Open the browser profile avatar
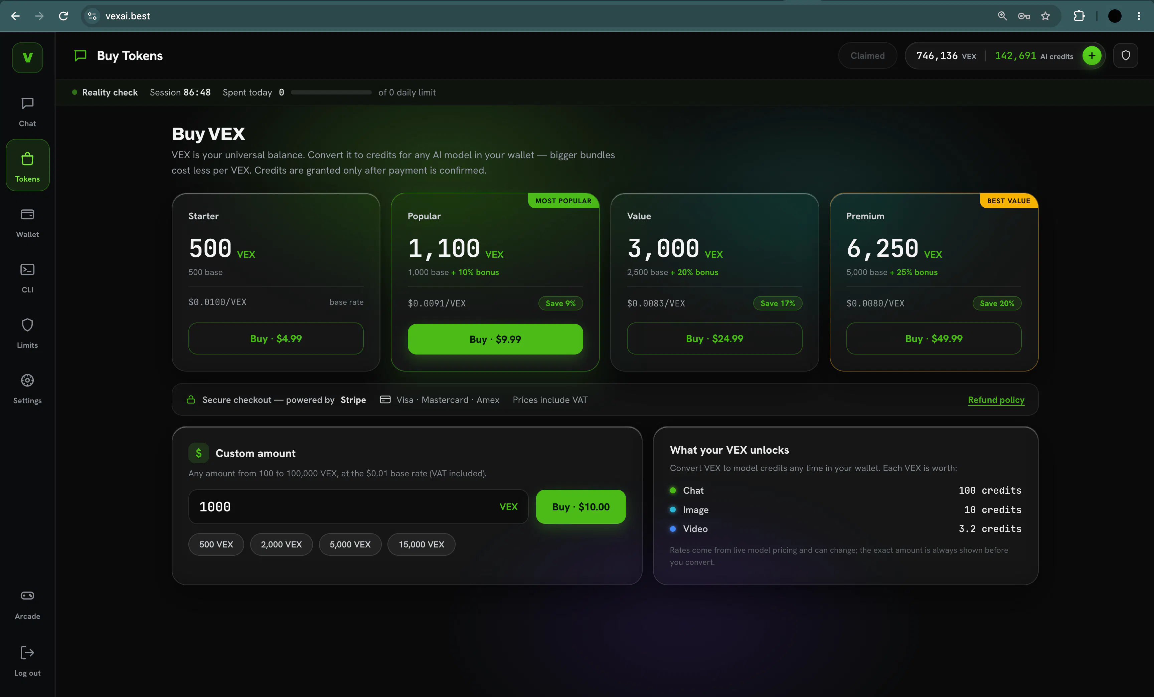Image resolution: width=1154 pixels, height=697 pixels. pyautogui.click(x=1115, y=16)
